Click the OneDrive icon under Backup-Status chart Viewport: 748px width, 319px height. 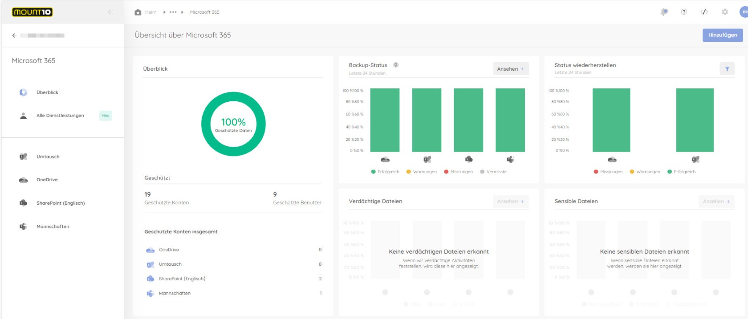pos(385,159)
